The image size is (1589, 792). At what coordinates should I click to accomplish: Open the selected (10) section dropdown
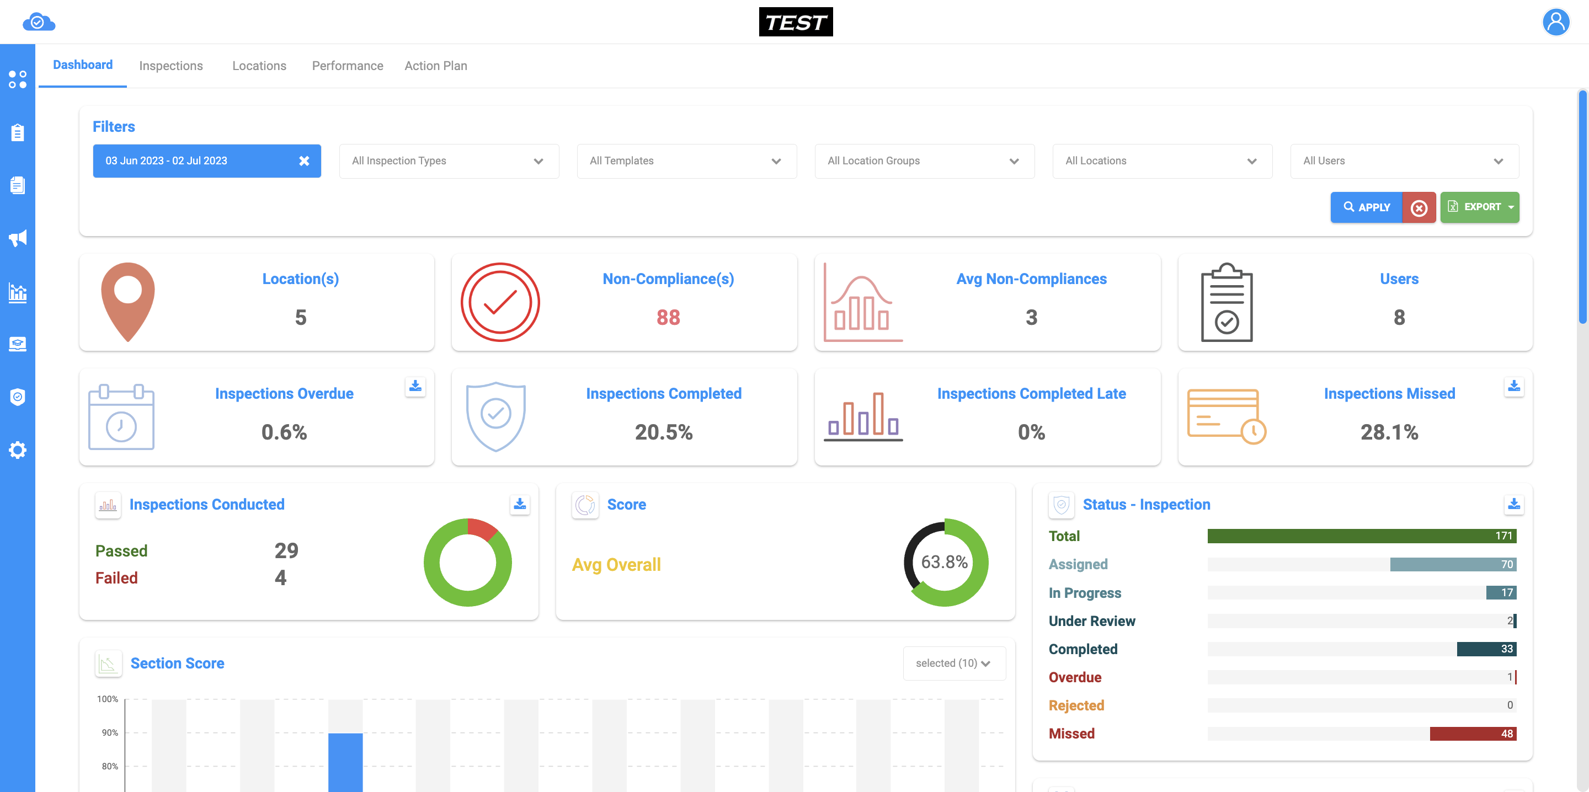coord(955,663)
